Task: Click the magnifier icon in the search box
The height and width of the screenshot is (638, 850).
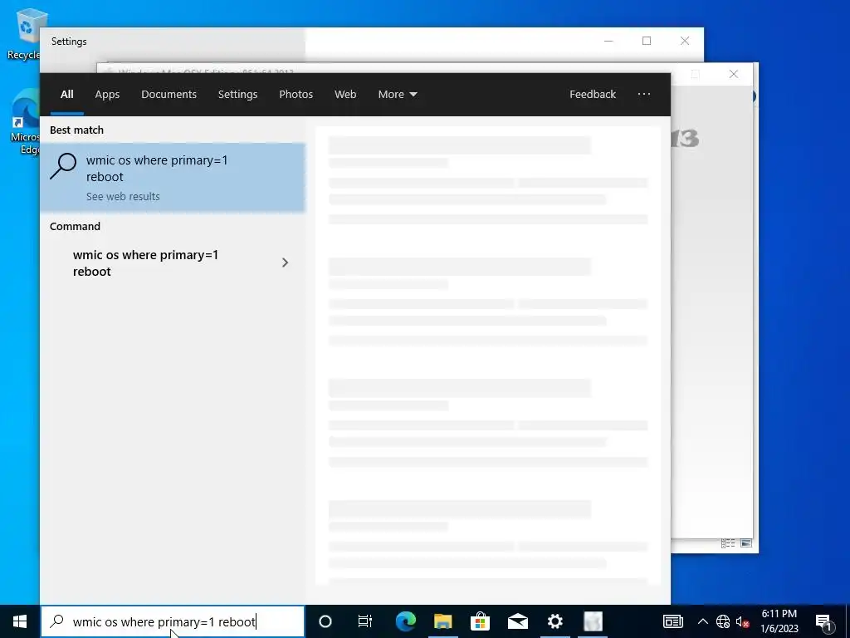Action: 57,621
